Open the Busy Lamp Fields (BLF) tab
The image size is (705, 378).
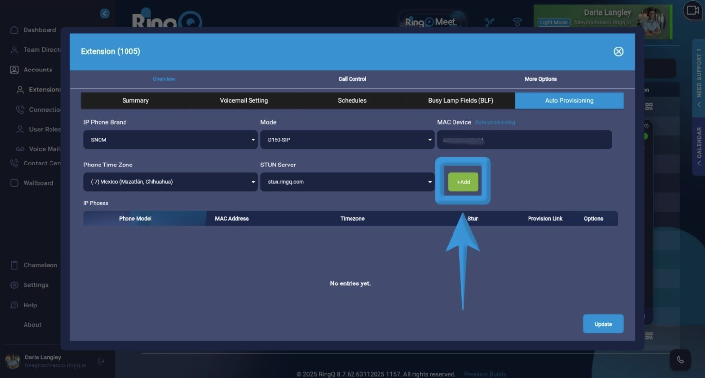point(460,100)
